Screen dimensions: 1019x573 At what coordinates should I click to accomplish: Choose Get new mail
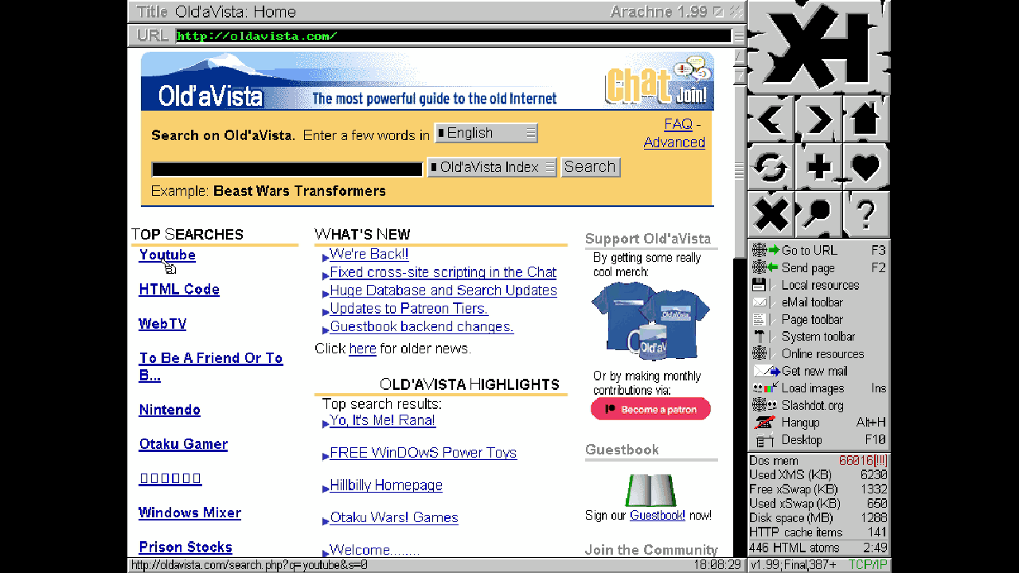818,371
